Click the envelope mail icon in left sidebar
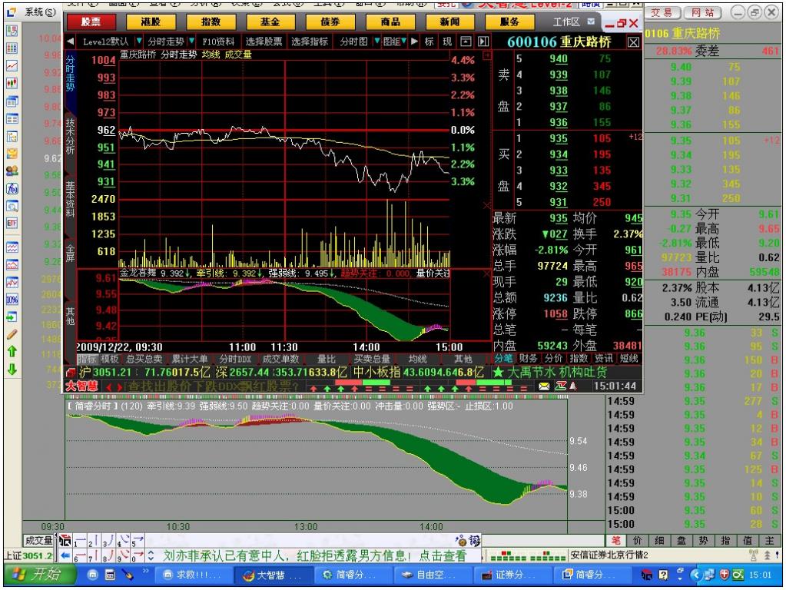 click(12, 154)
